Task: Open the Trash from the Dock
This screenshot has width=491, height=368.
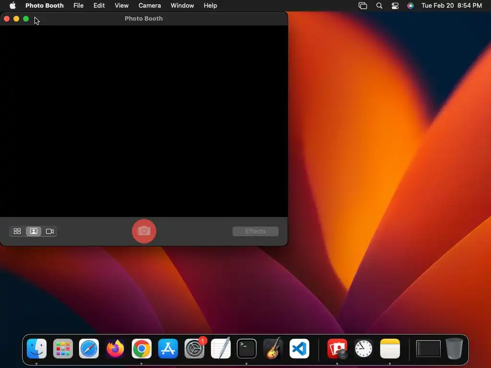Action: 455,348
